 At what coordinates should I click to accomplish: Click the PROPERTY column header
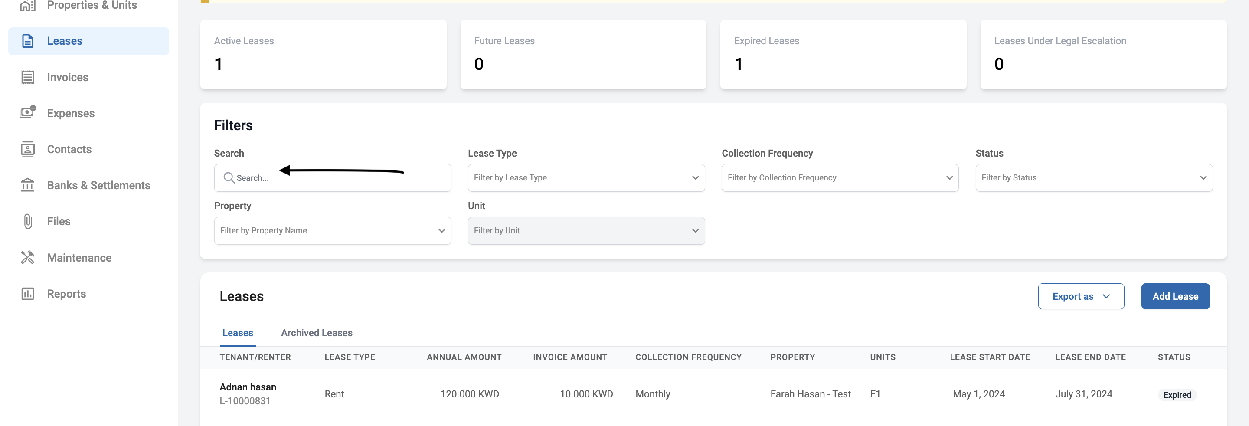[793, 357]
